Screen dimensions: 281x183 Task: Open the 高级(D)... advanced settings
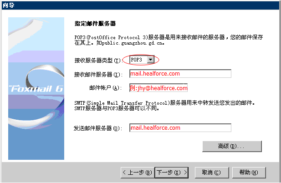[232, 146]
